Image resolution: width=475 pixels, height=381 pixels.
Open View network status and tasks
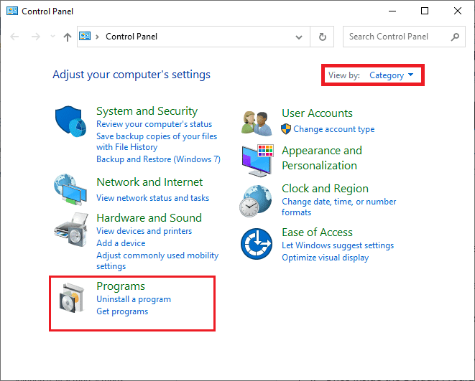pyautogui.click(x=153, y=198)
